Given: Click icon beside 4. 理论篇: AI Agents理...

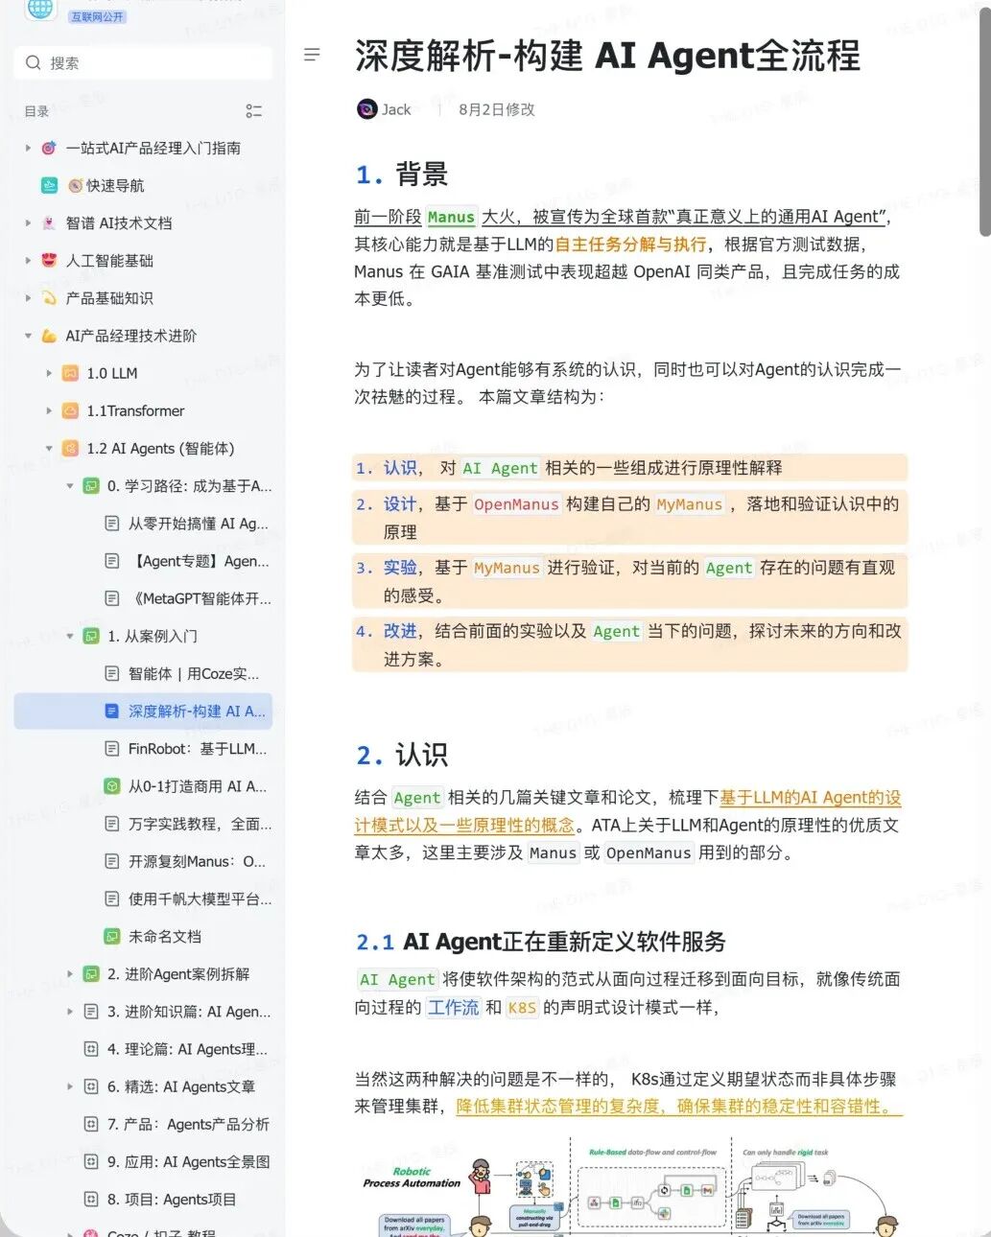Looking at the screenshot, I should coord(91,1049).
